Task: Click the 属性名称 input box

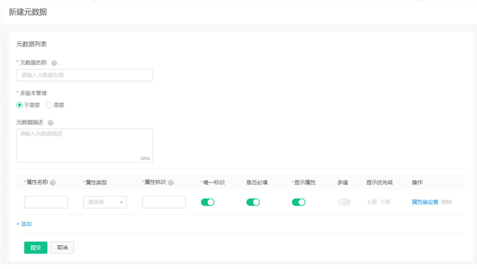Action: point(46,202)
